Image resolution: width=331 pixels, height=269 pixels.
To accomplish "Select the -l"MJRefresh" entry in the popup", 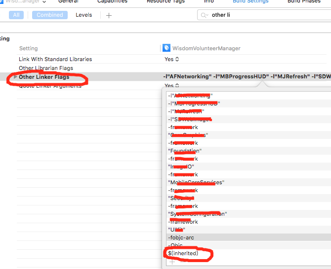I will [248, 111].
